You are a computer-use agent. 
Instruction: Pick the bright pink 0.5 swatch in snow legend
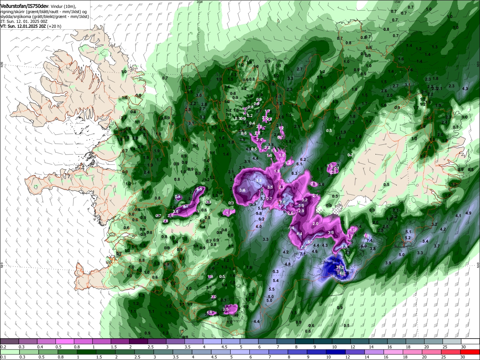[64, 341]
